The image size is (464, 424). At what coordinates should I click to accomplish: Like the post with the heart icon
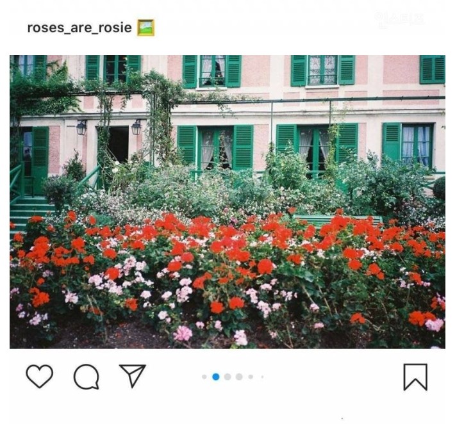click(x=40, y=376)
